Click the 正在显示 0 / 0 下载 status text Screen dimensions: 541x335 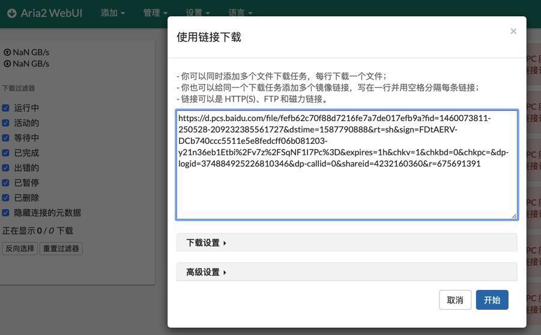(x=38, y=231)
